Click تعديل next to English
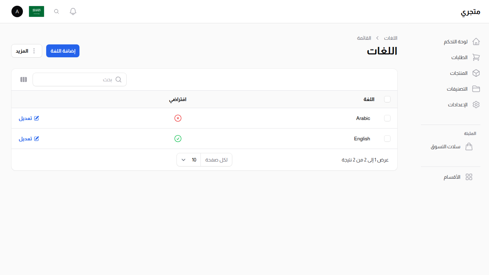The image size is (489, 275). click(x=29, y=139)
